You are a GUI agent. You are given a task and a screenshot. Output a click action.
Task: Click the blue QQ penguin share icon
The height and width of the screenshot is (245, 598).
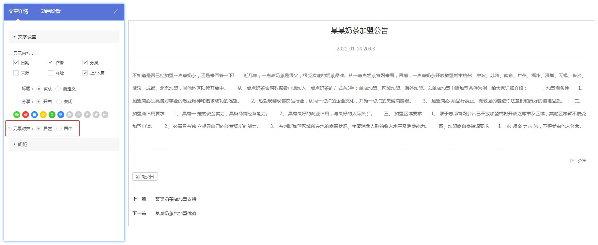(34, 115)
